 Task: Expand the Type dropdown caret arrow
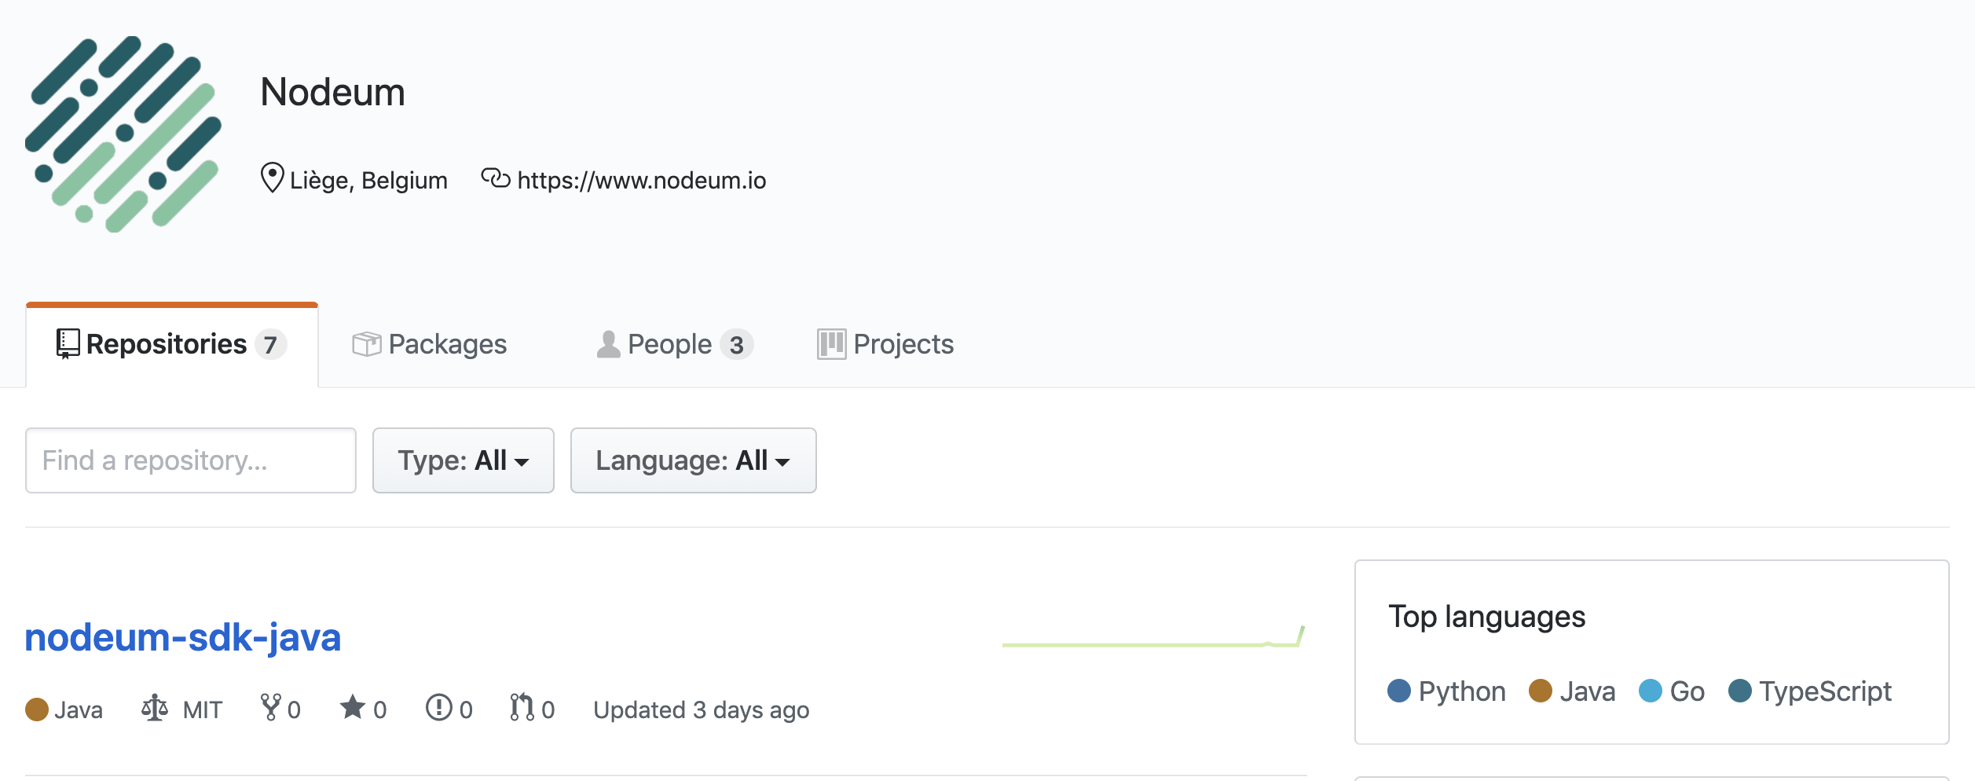coord(522,464)
